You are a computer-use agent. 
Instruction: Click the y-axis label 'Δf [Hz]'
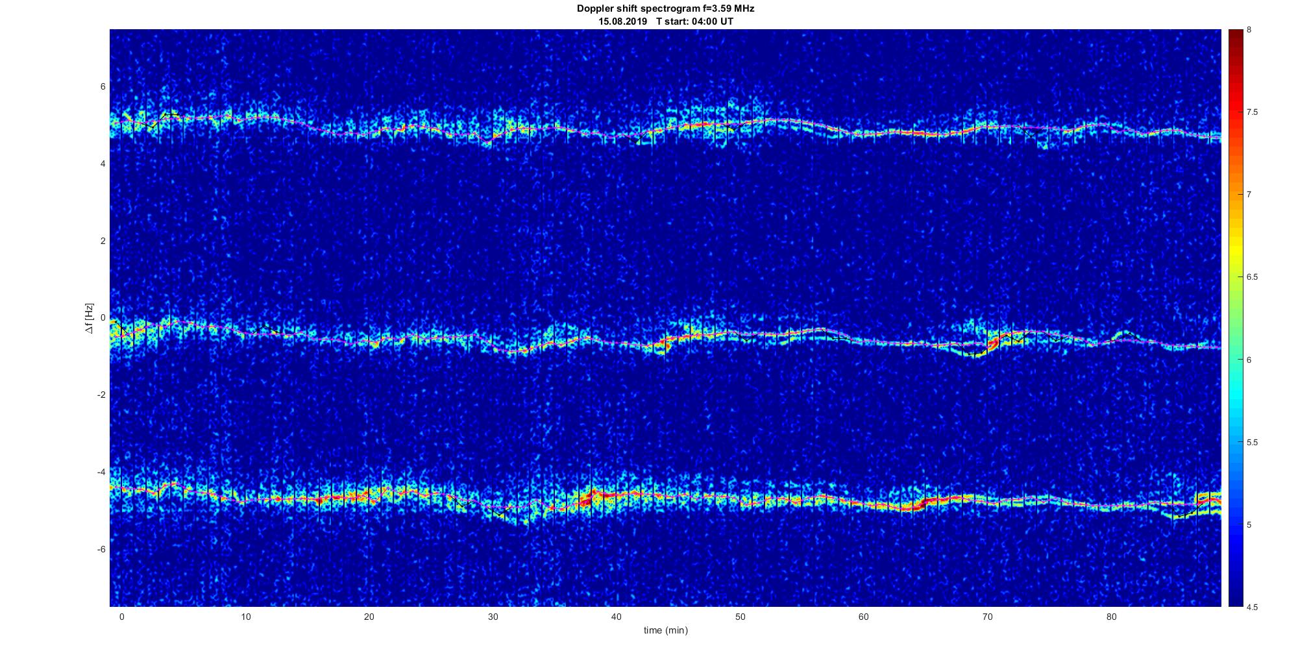coord(89,318)
